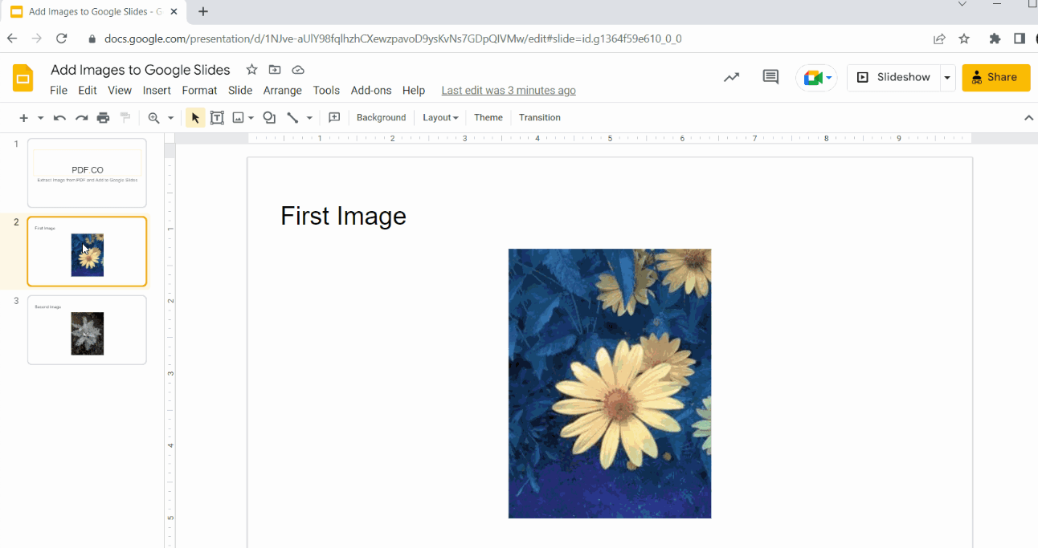Start the Slideshow
The width and height of the screenshot is (1038, 548).
[893, 78]
